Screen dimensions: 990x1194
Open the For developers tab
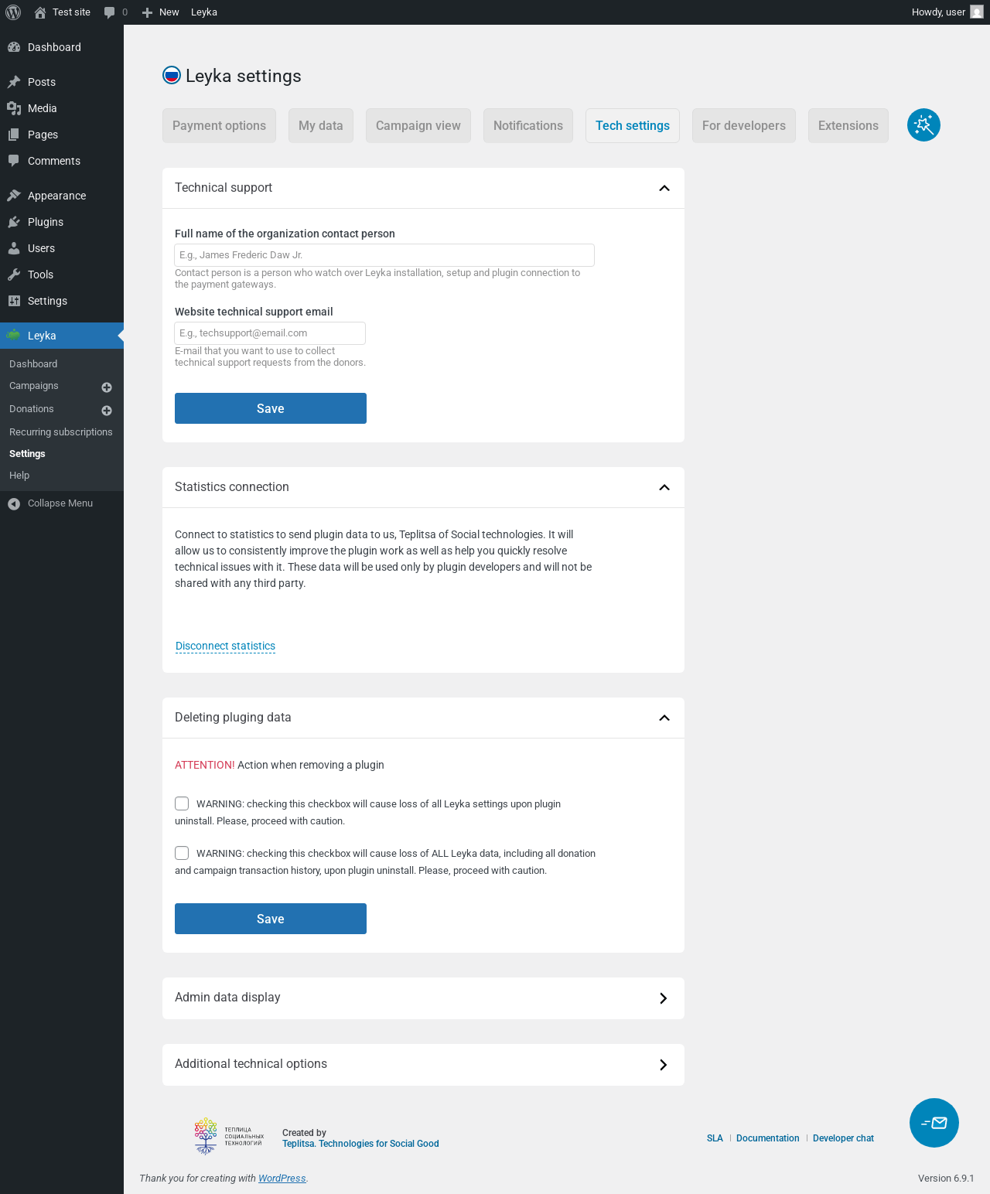(744, 125)
